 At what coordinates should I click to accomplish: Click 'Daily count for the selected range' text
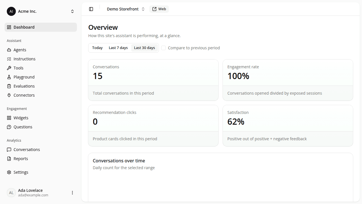click(x=124, y=168)
